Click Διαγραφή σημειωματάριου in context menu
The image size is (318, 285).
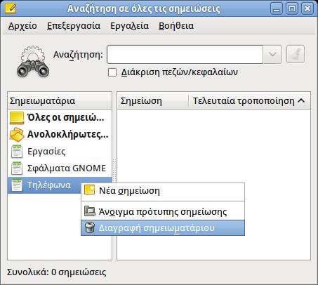point(163,227)
